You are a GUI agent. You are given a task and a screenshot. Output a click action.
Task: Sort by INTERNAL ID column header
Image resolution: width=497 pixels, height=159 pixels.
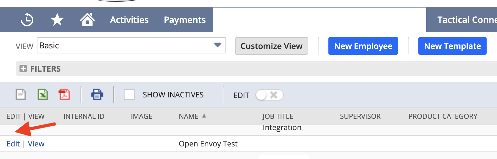84,116
